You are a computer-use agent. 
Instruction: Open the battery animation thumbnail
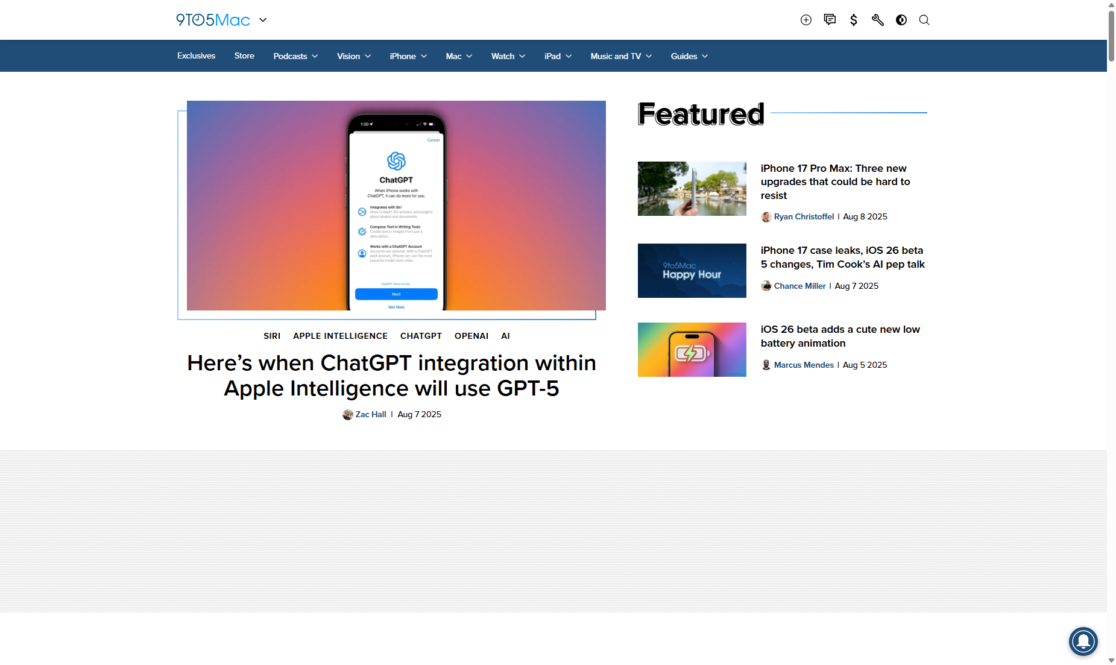pyautogui.click(x=692, y=350)
